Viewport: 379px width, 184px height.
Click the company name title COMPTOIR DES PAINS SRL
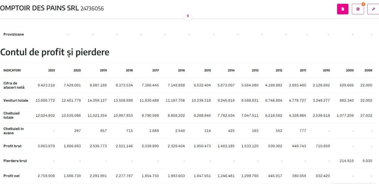coord(39,8)
